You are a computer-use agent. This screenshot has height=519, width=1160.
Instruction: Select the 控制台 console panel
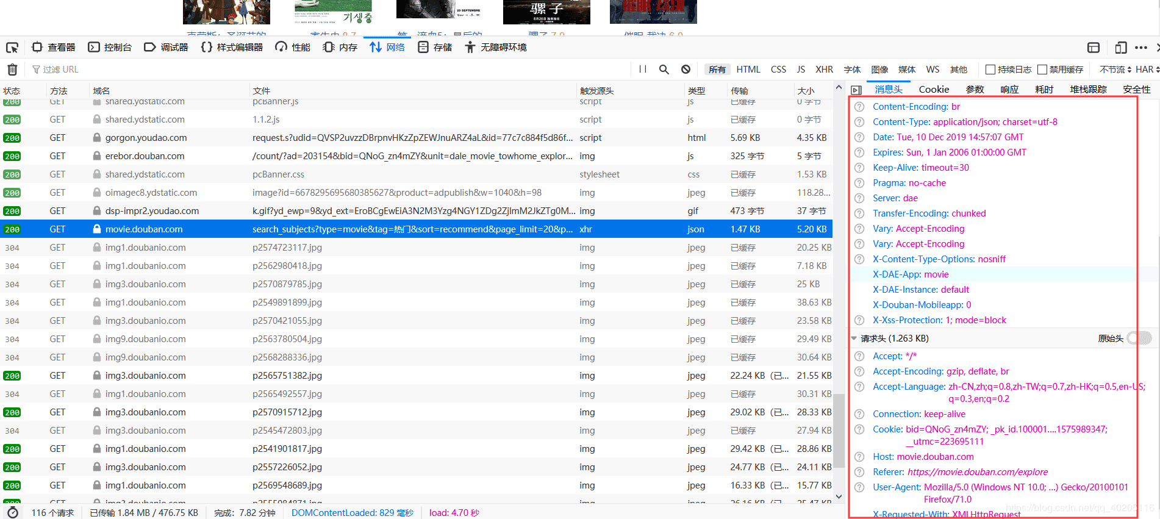110,48
